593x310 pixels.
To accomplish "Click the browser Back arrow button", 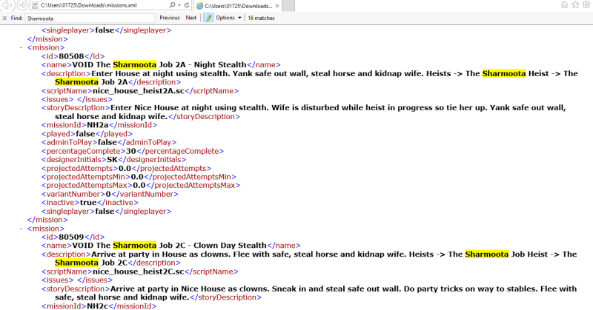I will [7, 6].
